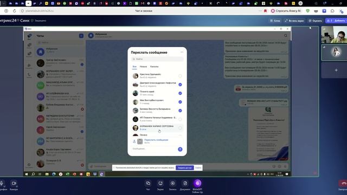Open the Избранное chat in list

pos(60,51)
